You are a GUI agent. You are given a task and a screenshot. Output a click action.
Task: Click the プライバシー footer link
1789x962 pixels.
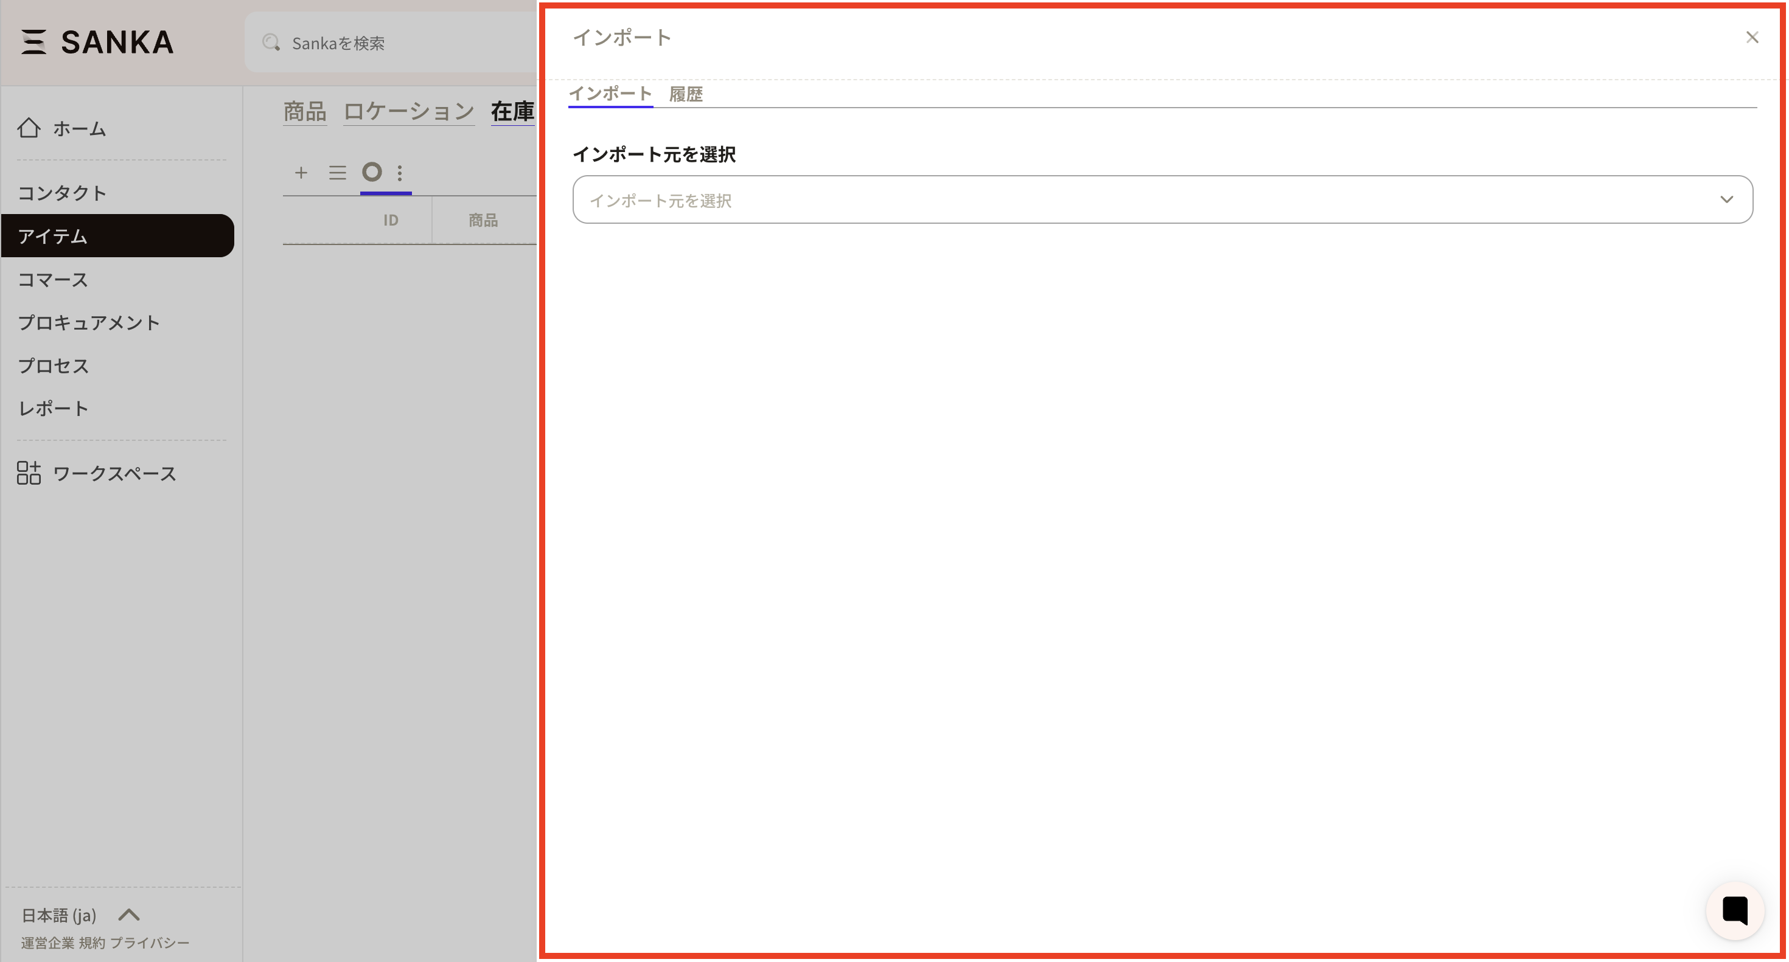click(149, 943)
